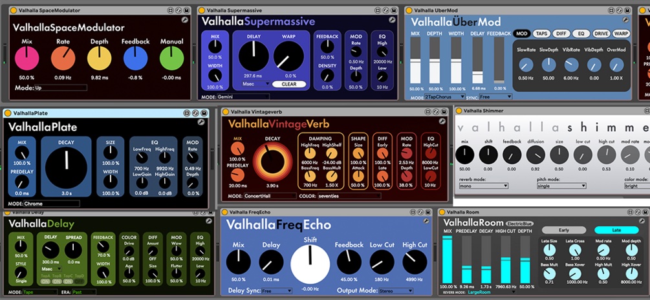Click the Supermassive CLEAR button
Viewport: 650px width, 300px height.
click(289, 83)
